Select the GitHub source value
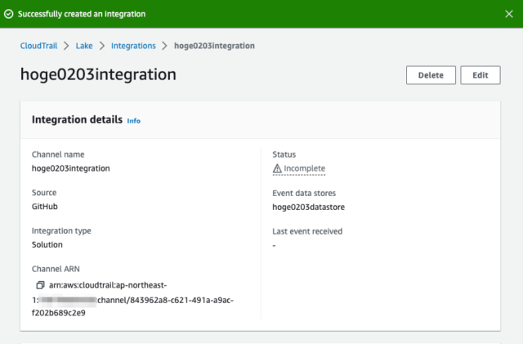The width and height of the screenshot is (523, 344). click(45, 207)
